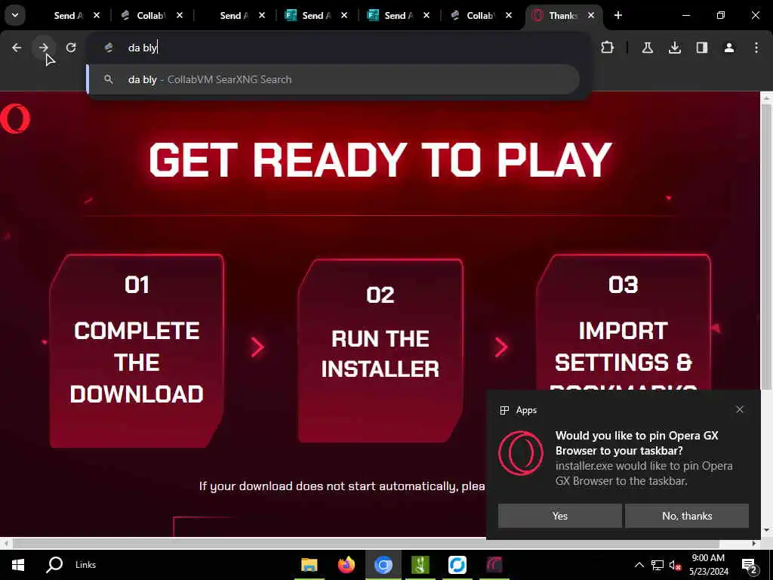Go back to the previous page
The image size is (773, 580).
coord(17,48)
